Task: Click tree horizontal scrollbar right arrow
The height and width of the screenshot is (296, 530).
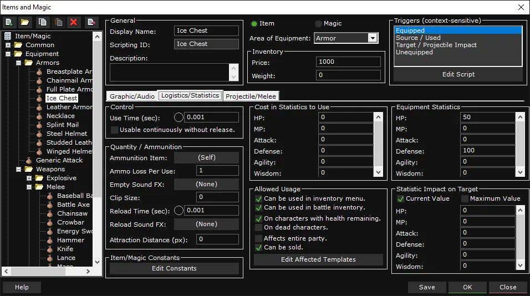Action: click(x=88, y=271)
